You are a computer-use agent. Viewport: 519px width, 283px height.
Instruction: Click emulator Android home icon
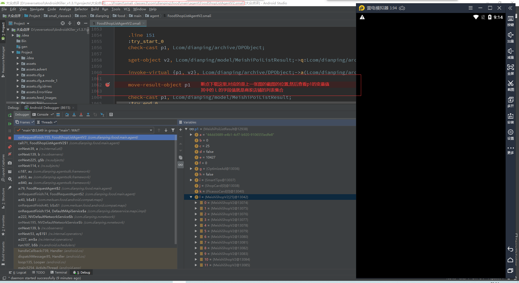click(x=510, y=260)
